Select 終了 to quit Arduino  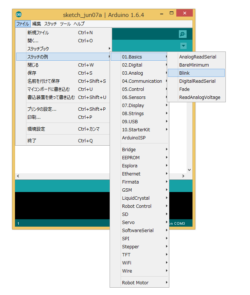coord(63,141)
